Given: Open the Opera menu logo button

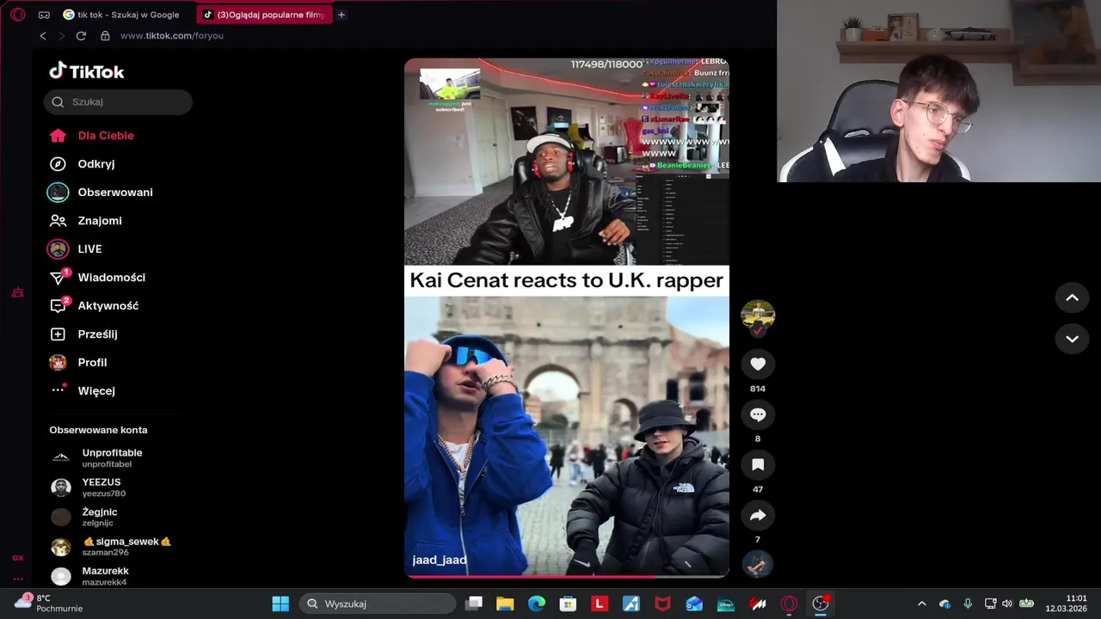Looking at the screenshot, I should (17, 15).
